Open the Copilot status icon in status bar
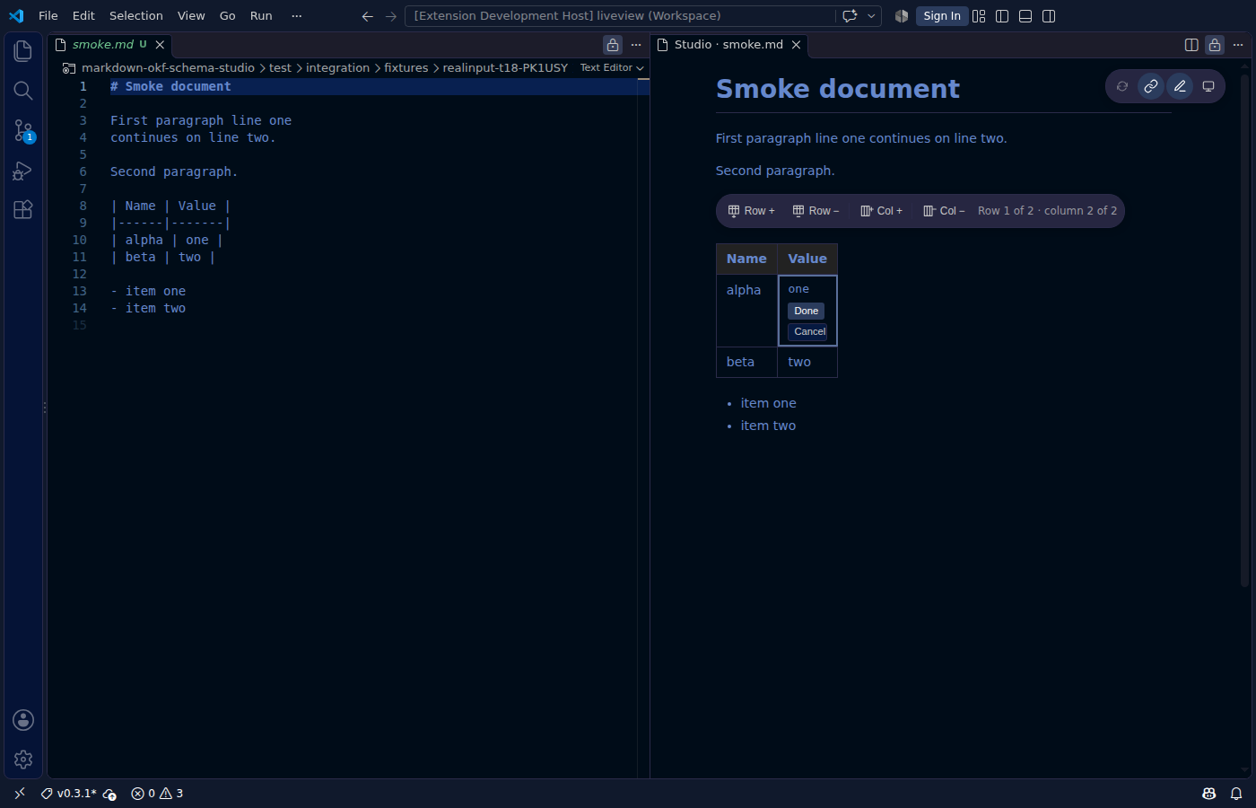1256x808 pixels. (1209, 794)
